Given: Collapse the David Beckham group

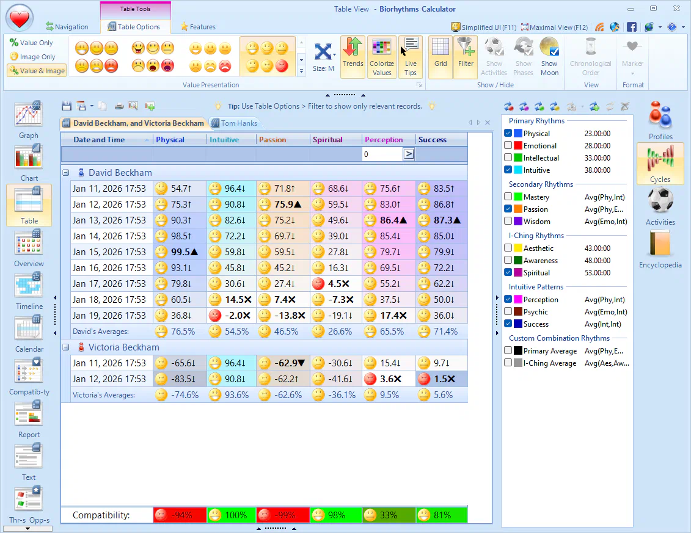Looking at the screenshot, I should [66, 173].
